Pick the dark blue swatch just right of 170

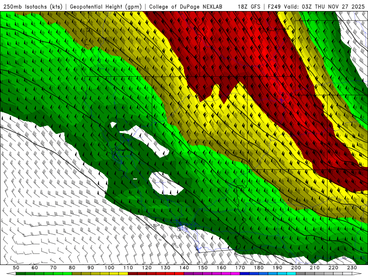245,274
